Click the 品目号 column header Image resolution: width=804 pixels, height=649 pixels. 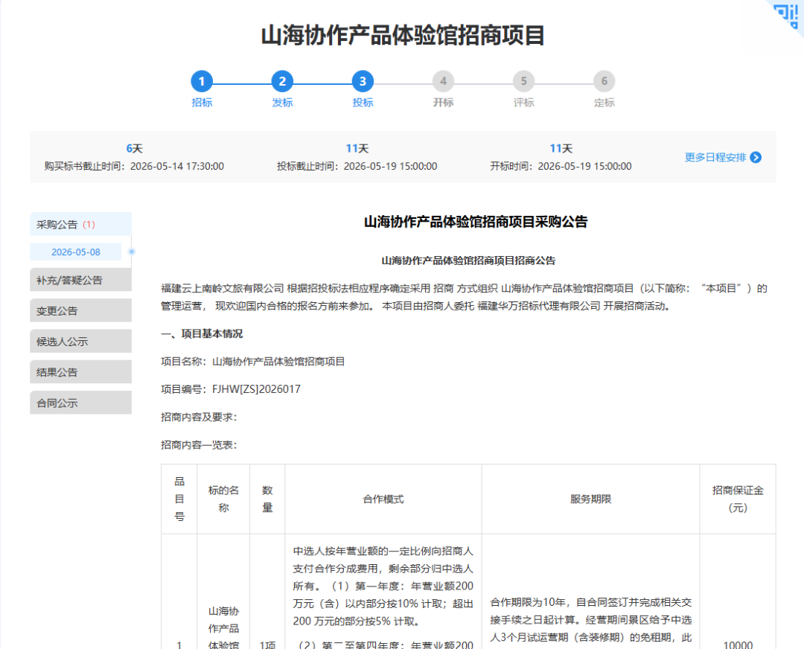pyautogui.click(x=179, y=499)
